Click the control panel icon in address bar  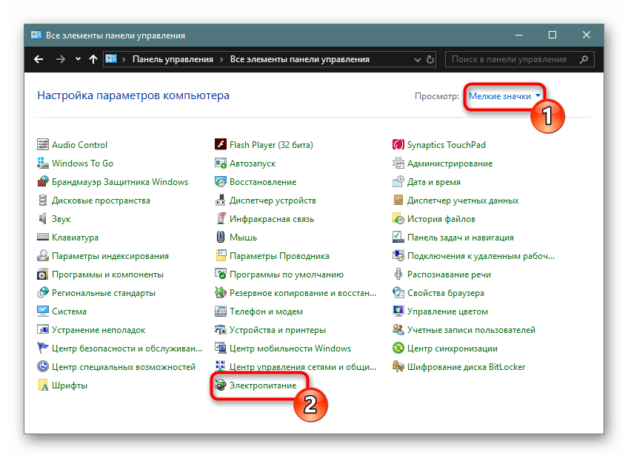[111, 58]
